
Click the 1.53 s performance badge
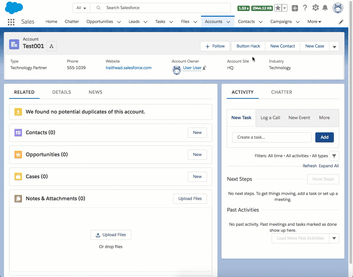tap(243, 8)
